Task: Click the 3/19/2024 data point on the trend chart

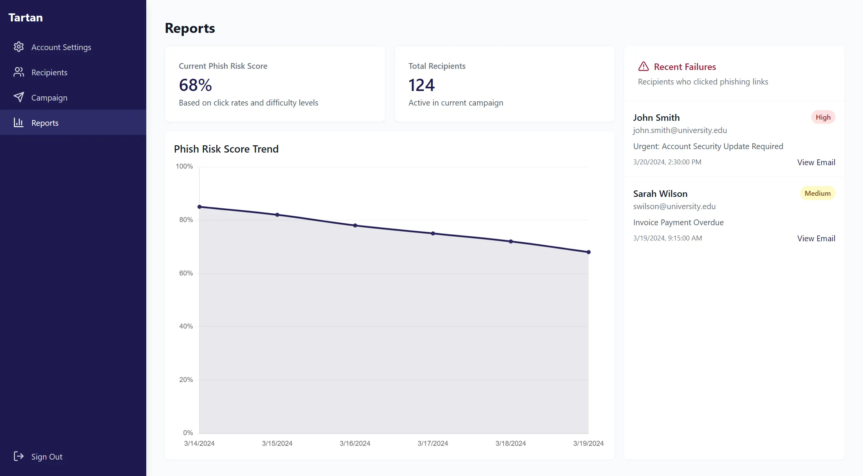Action: tap(588, 252)
